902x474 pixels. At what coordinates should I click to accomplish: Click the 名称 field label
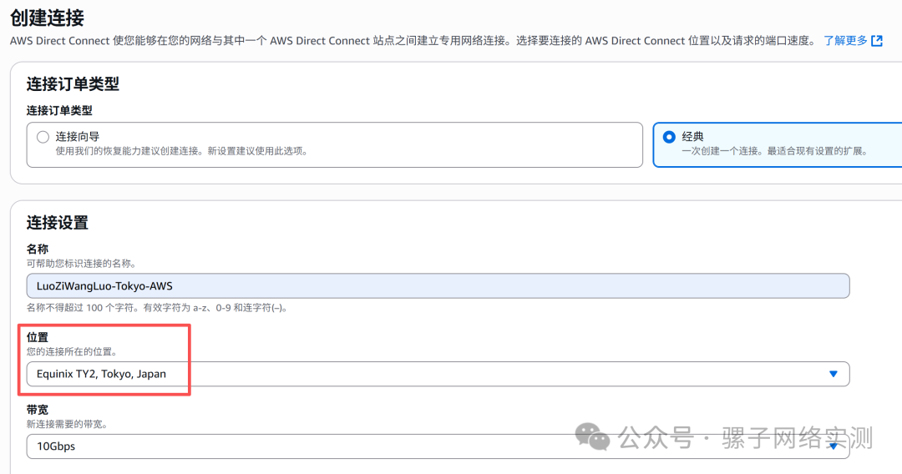(38, 250)
